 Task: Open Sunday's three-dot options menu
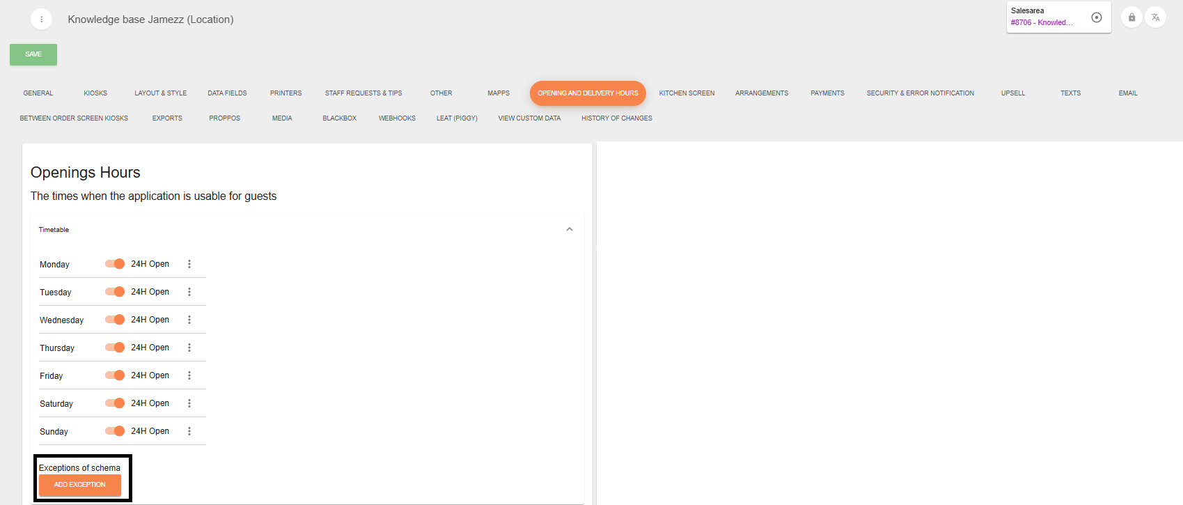coord(189,431)
